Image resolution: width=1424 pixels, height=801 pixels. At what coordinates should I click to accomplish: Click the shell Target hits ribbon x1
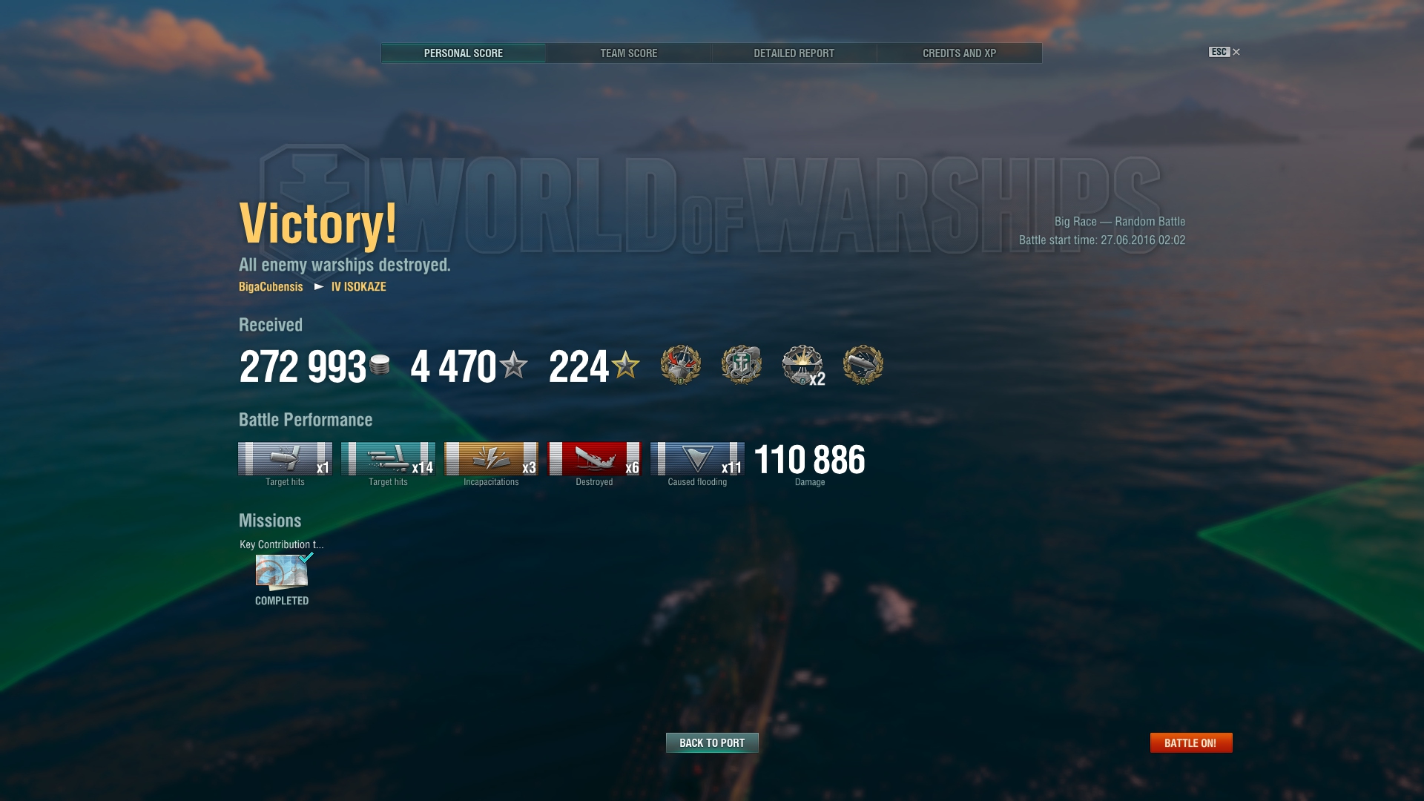tap(285, 459)
